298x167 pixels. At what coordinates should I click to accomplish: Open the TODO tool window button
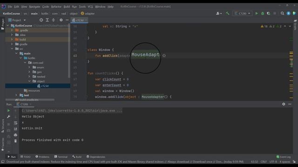[26, 157]
